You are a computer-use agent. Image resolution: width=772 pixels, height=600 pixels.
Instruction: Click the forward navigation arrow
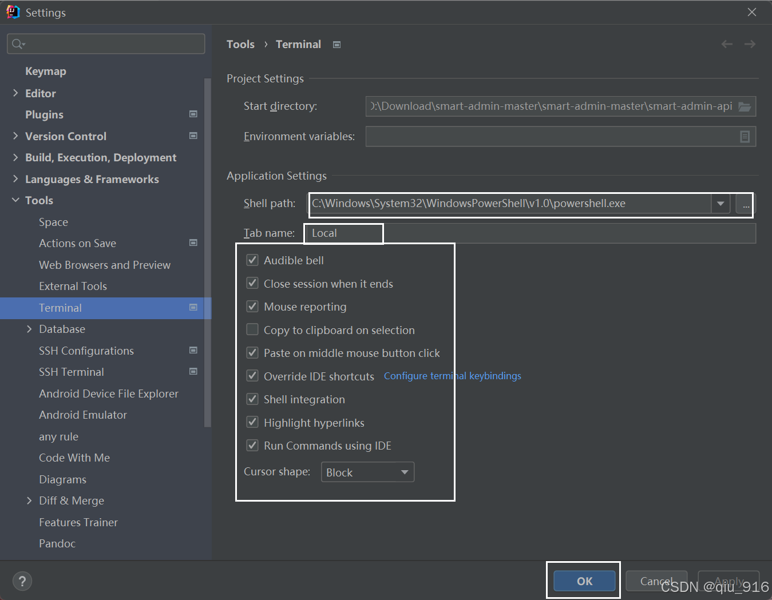click(x=750, y=44)
